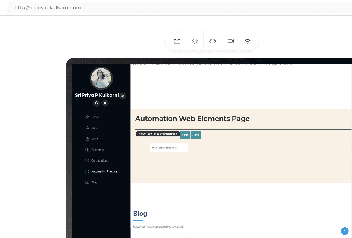Navigate to Skills in the sidebar
Screen dimensions: 352x238
[x=95, y=139]
